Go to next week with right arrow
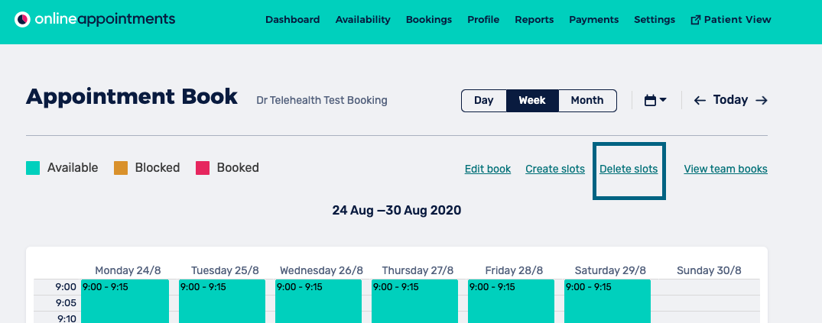 (761, 100)
